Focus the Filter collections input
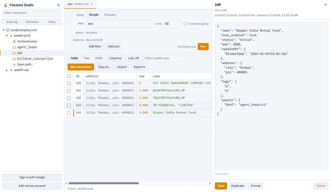 [x=32, y=13]
